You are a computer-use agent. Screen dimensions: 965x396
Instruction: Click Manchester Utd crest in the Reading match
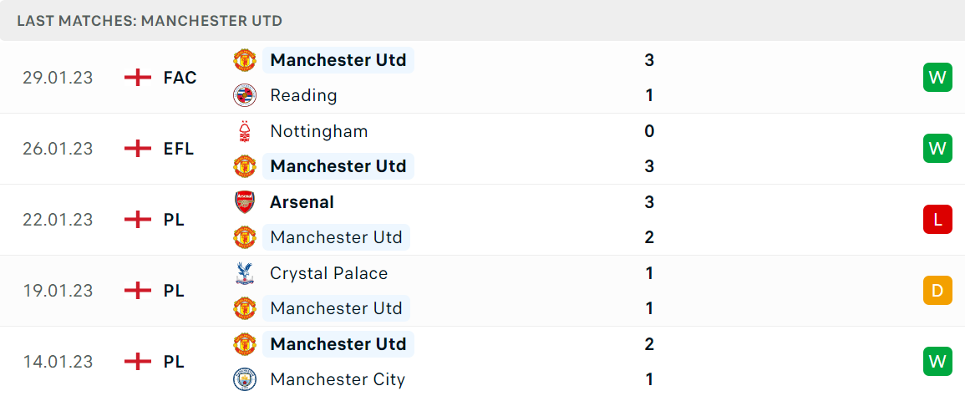pos(245,60)
